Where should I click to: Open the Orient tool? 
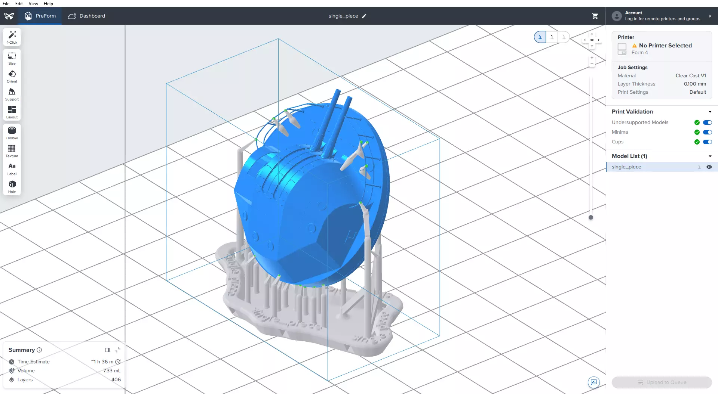(12, 77)
